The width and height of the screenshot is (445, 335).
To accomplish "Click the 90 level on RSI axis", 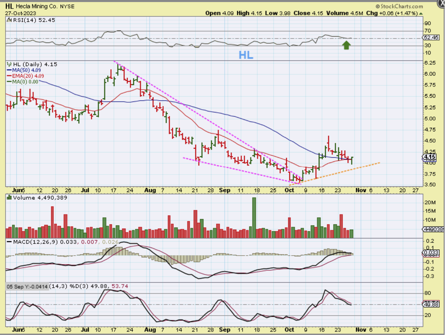I will point(428,23).
